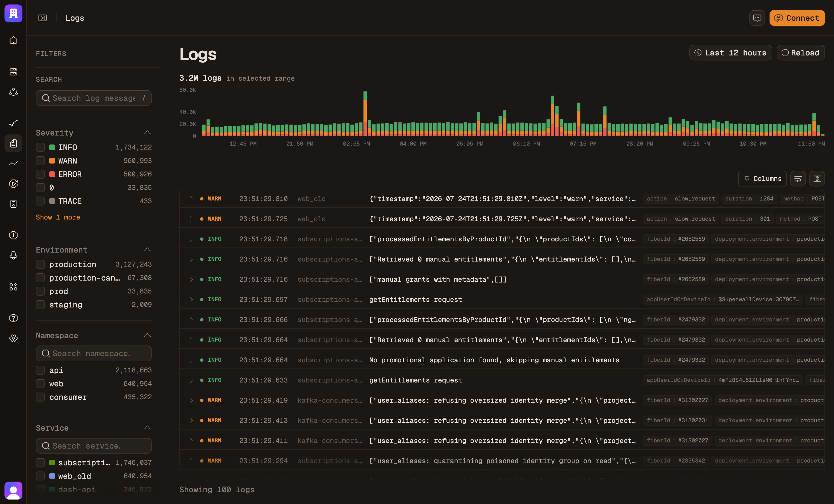
Task: Click the Logs breadcrumb title in header
Action: 75,18
